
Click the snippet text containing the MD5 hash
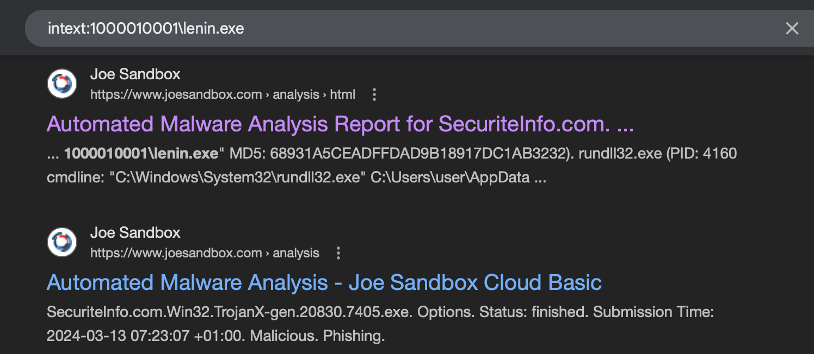(x=392, y=154)
